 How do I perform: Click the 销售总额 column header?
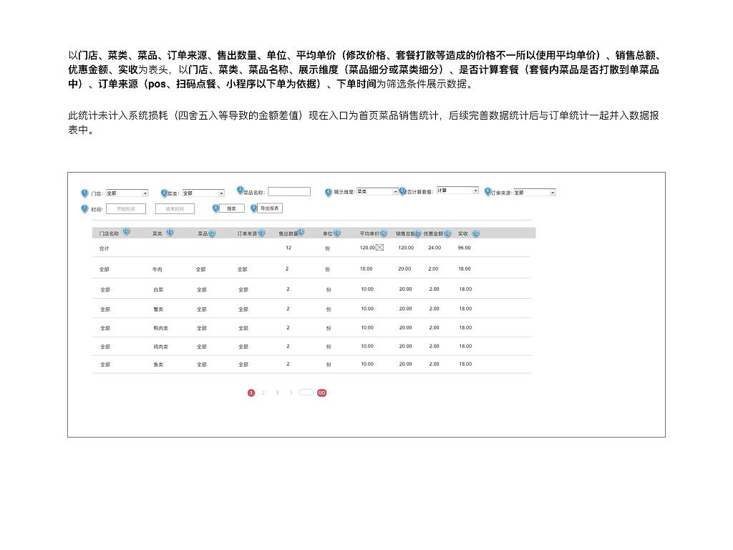(405, 233)
